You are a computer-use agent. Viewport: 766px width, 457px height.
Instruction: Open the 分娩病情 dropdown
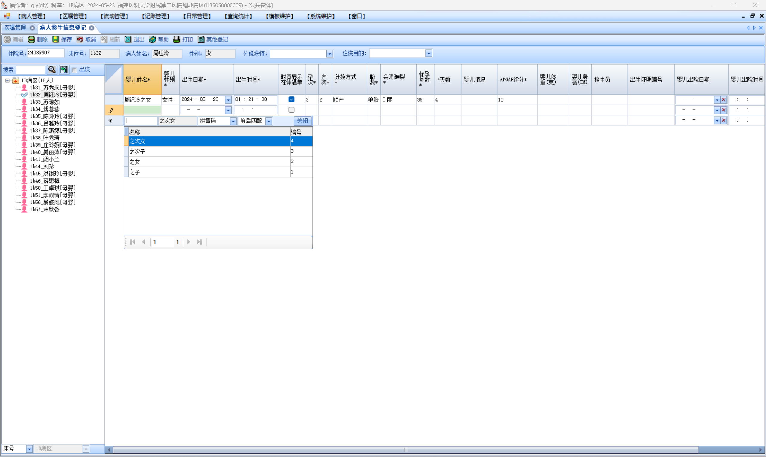[329, 54]
